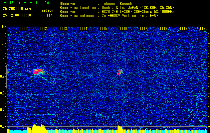Viewport: 210px width, 133px height.
Task: Click the 1120 time marker
Action: 203,29
